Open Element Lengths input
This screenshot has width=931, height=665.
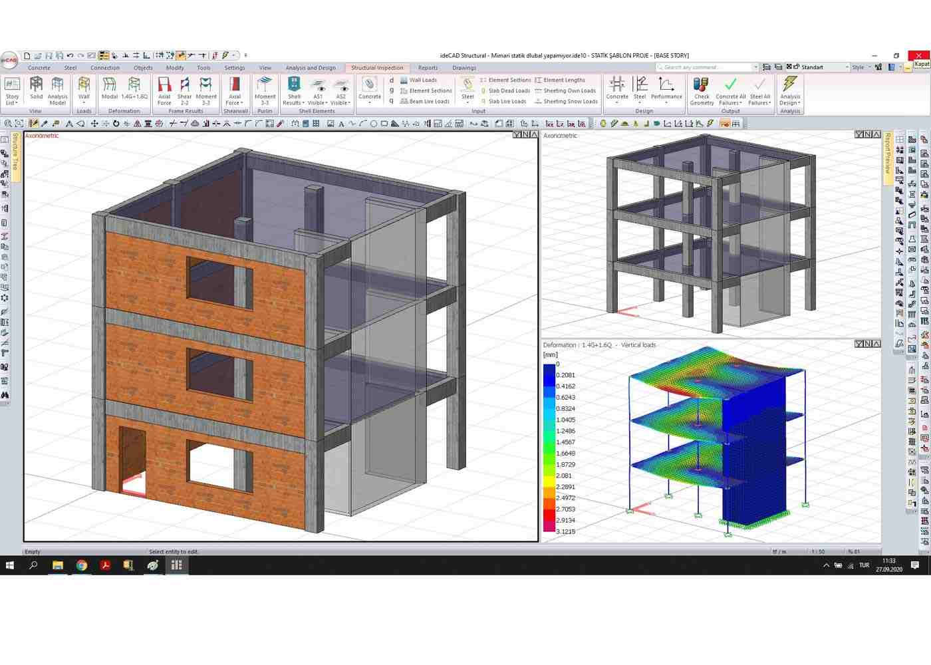(560, 80)
